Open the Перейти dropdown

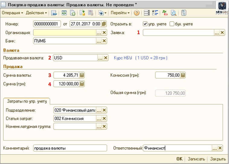point(120,13)
